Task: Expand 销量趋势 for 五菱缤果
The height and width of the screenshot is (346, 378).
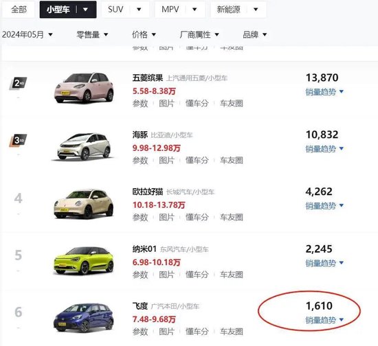Action: coord(324,92)
